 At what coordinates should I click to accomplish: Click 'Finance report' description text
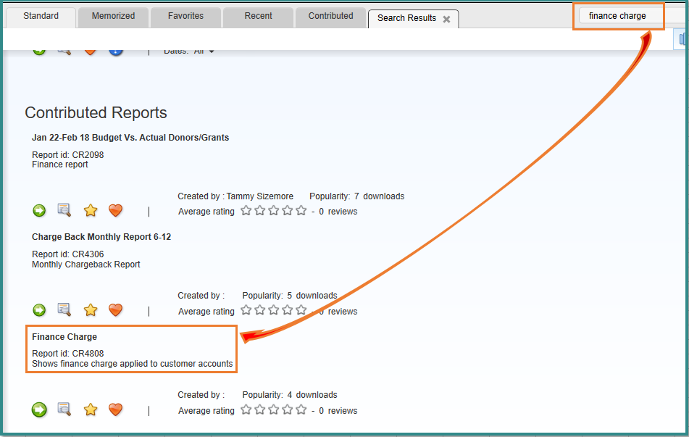pyautogui.click(x=59, y=165)
